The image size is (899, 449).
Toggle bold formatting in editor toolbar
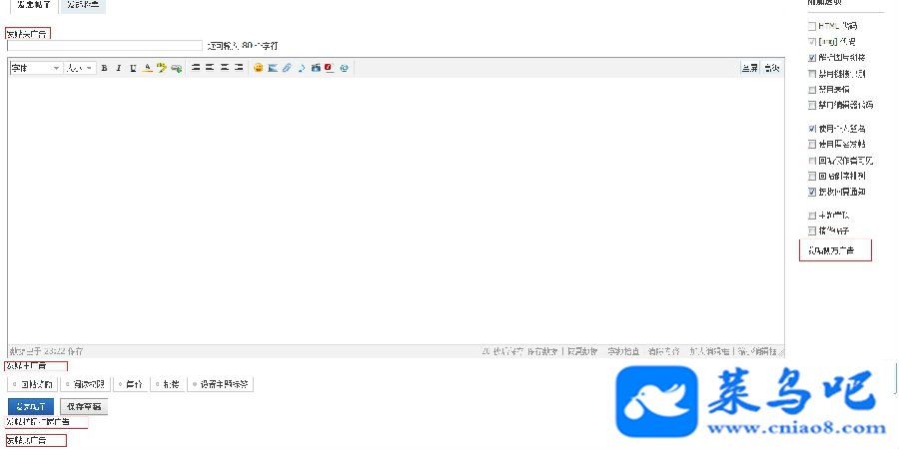104,68
